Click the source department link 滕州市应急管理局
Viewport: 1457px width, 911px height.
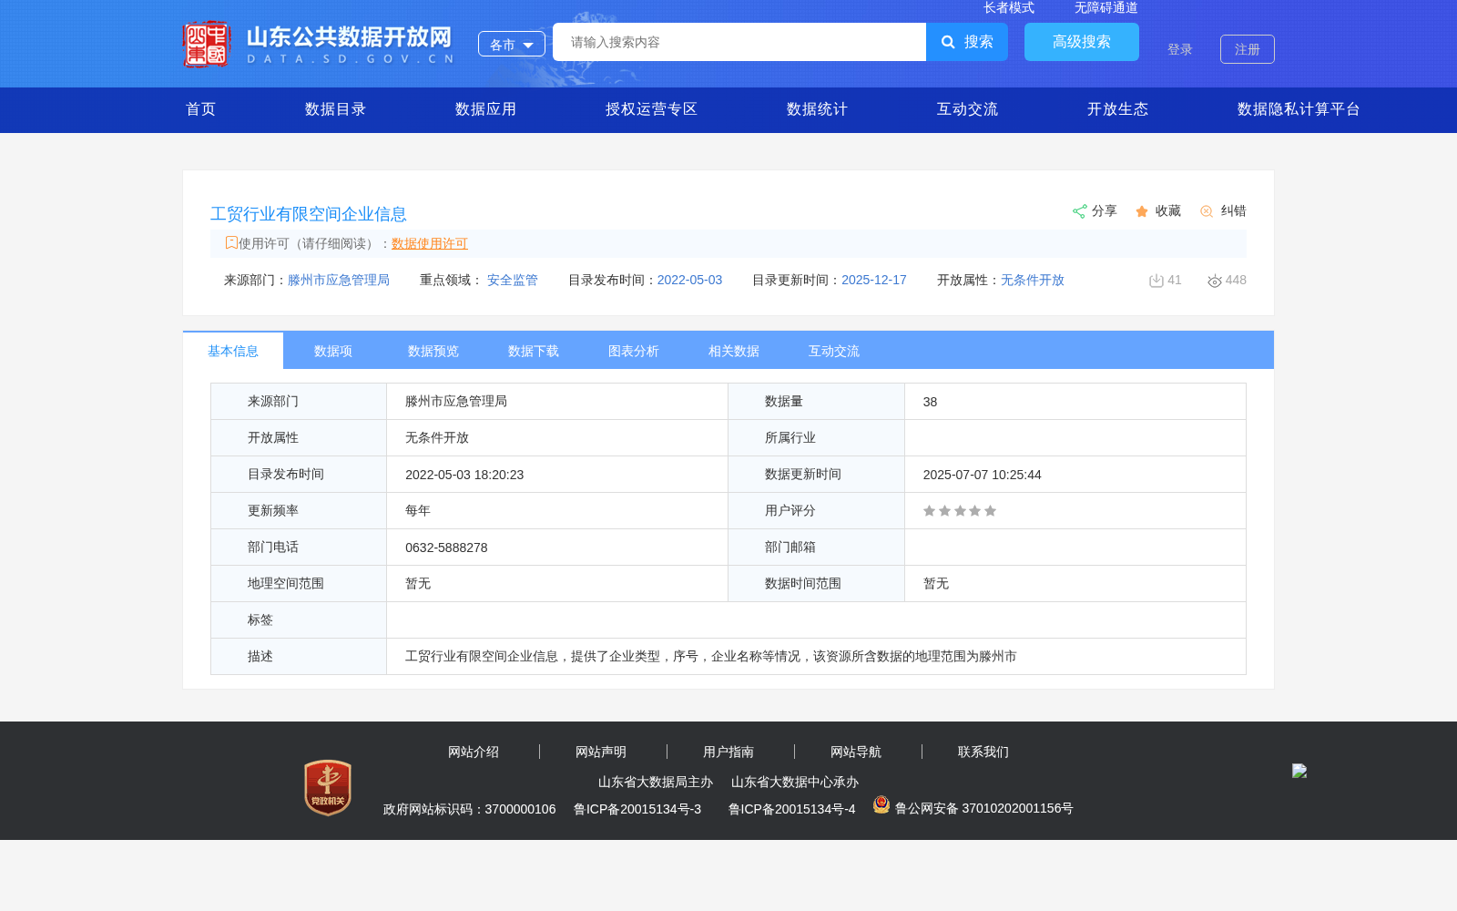339,280
